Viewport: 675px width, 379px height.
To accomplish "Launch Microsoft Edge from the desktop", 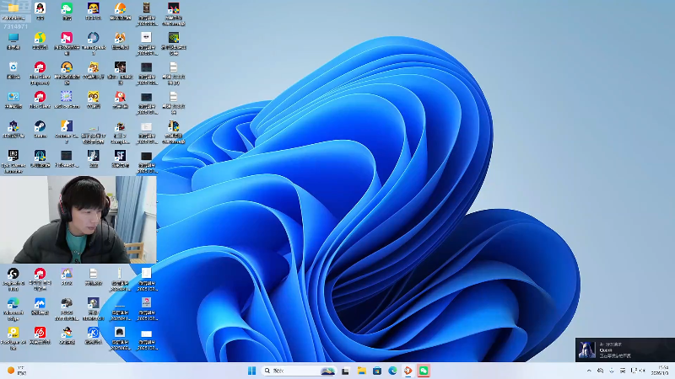I will pos(13,305).
